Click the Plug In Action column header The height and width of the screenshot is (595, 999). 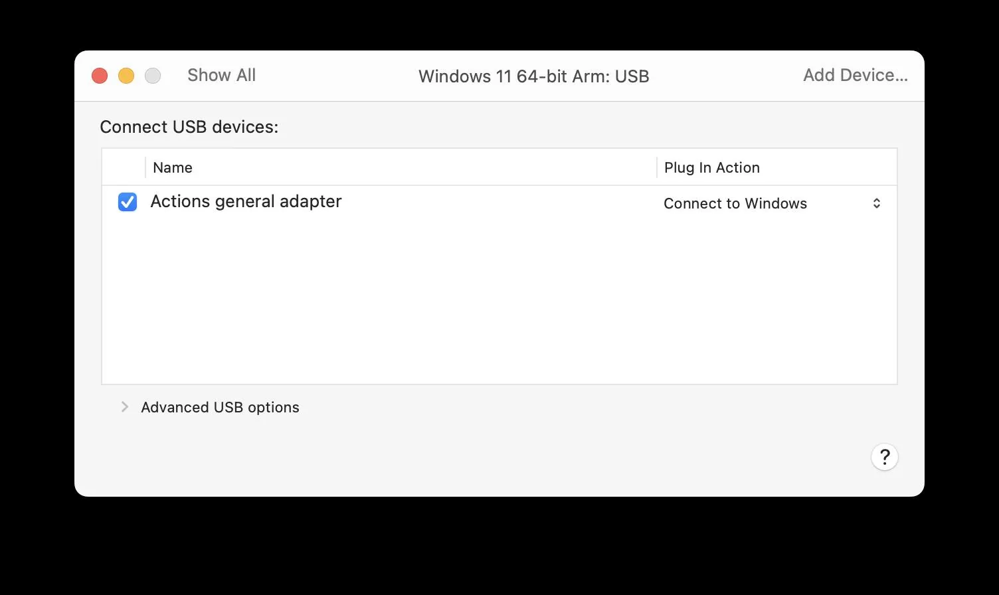tap(711, 167)
